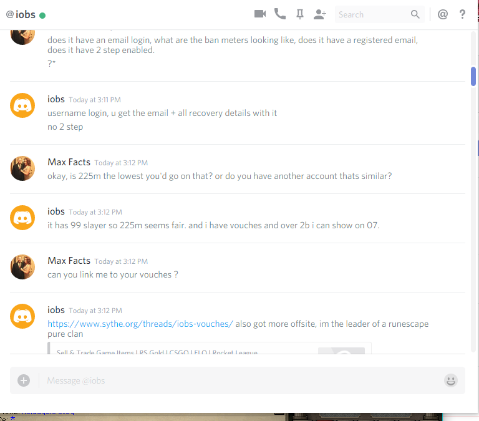Click iobs avatar beside sythe link message

[x=22, y=316]
